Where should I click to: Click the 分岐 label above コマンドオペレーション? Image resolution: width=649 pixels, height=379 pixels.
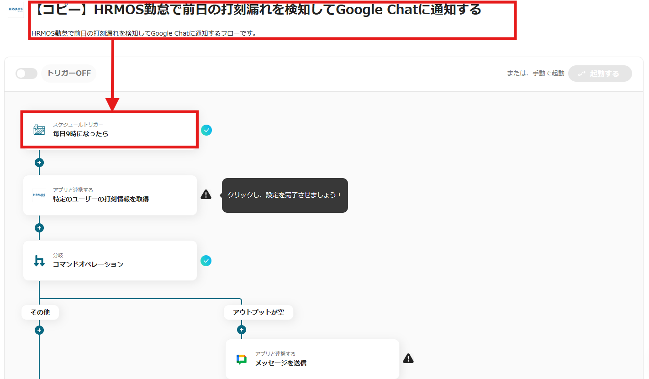58,255
